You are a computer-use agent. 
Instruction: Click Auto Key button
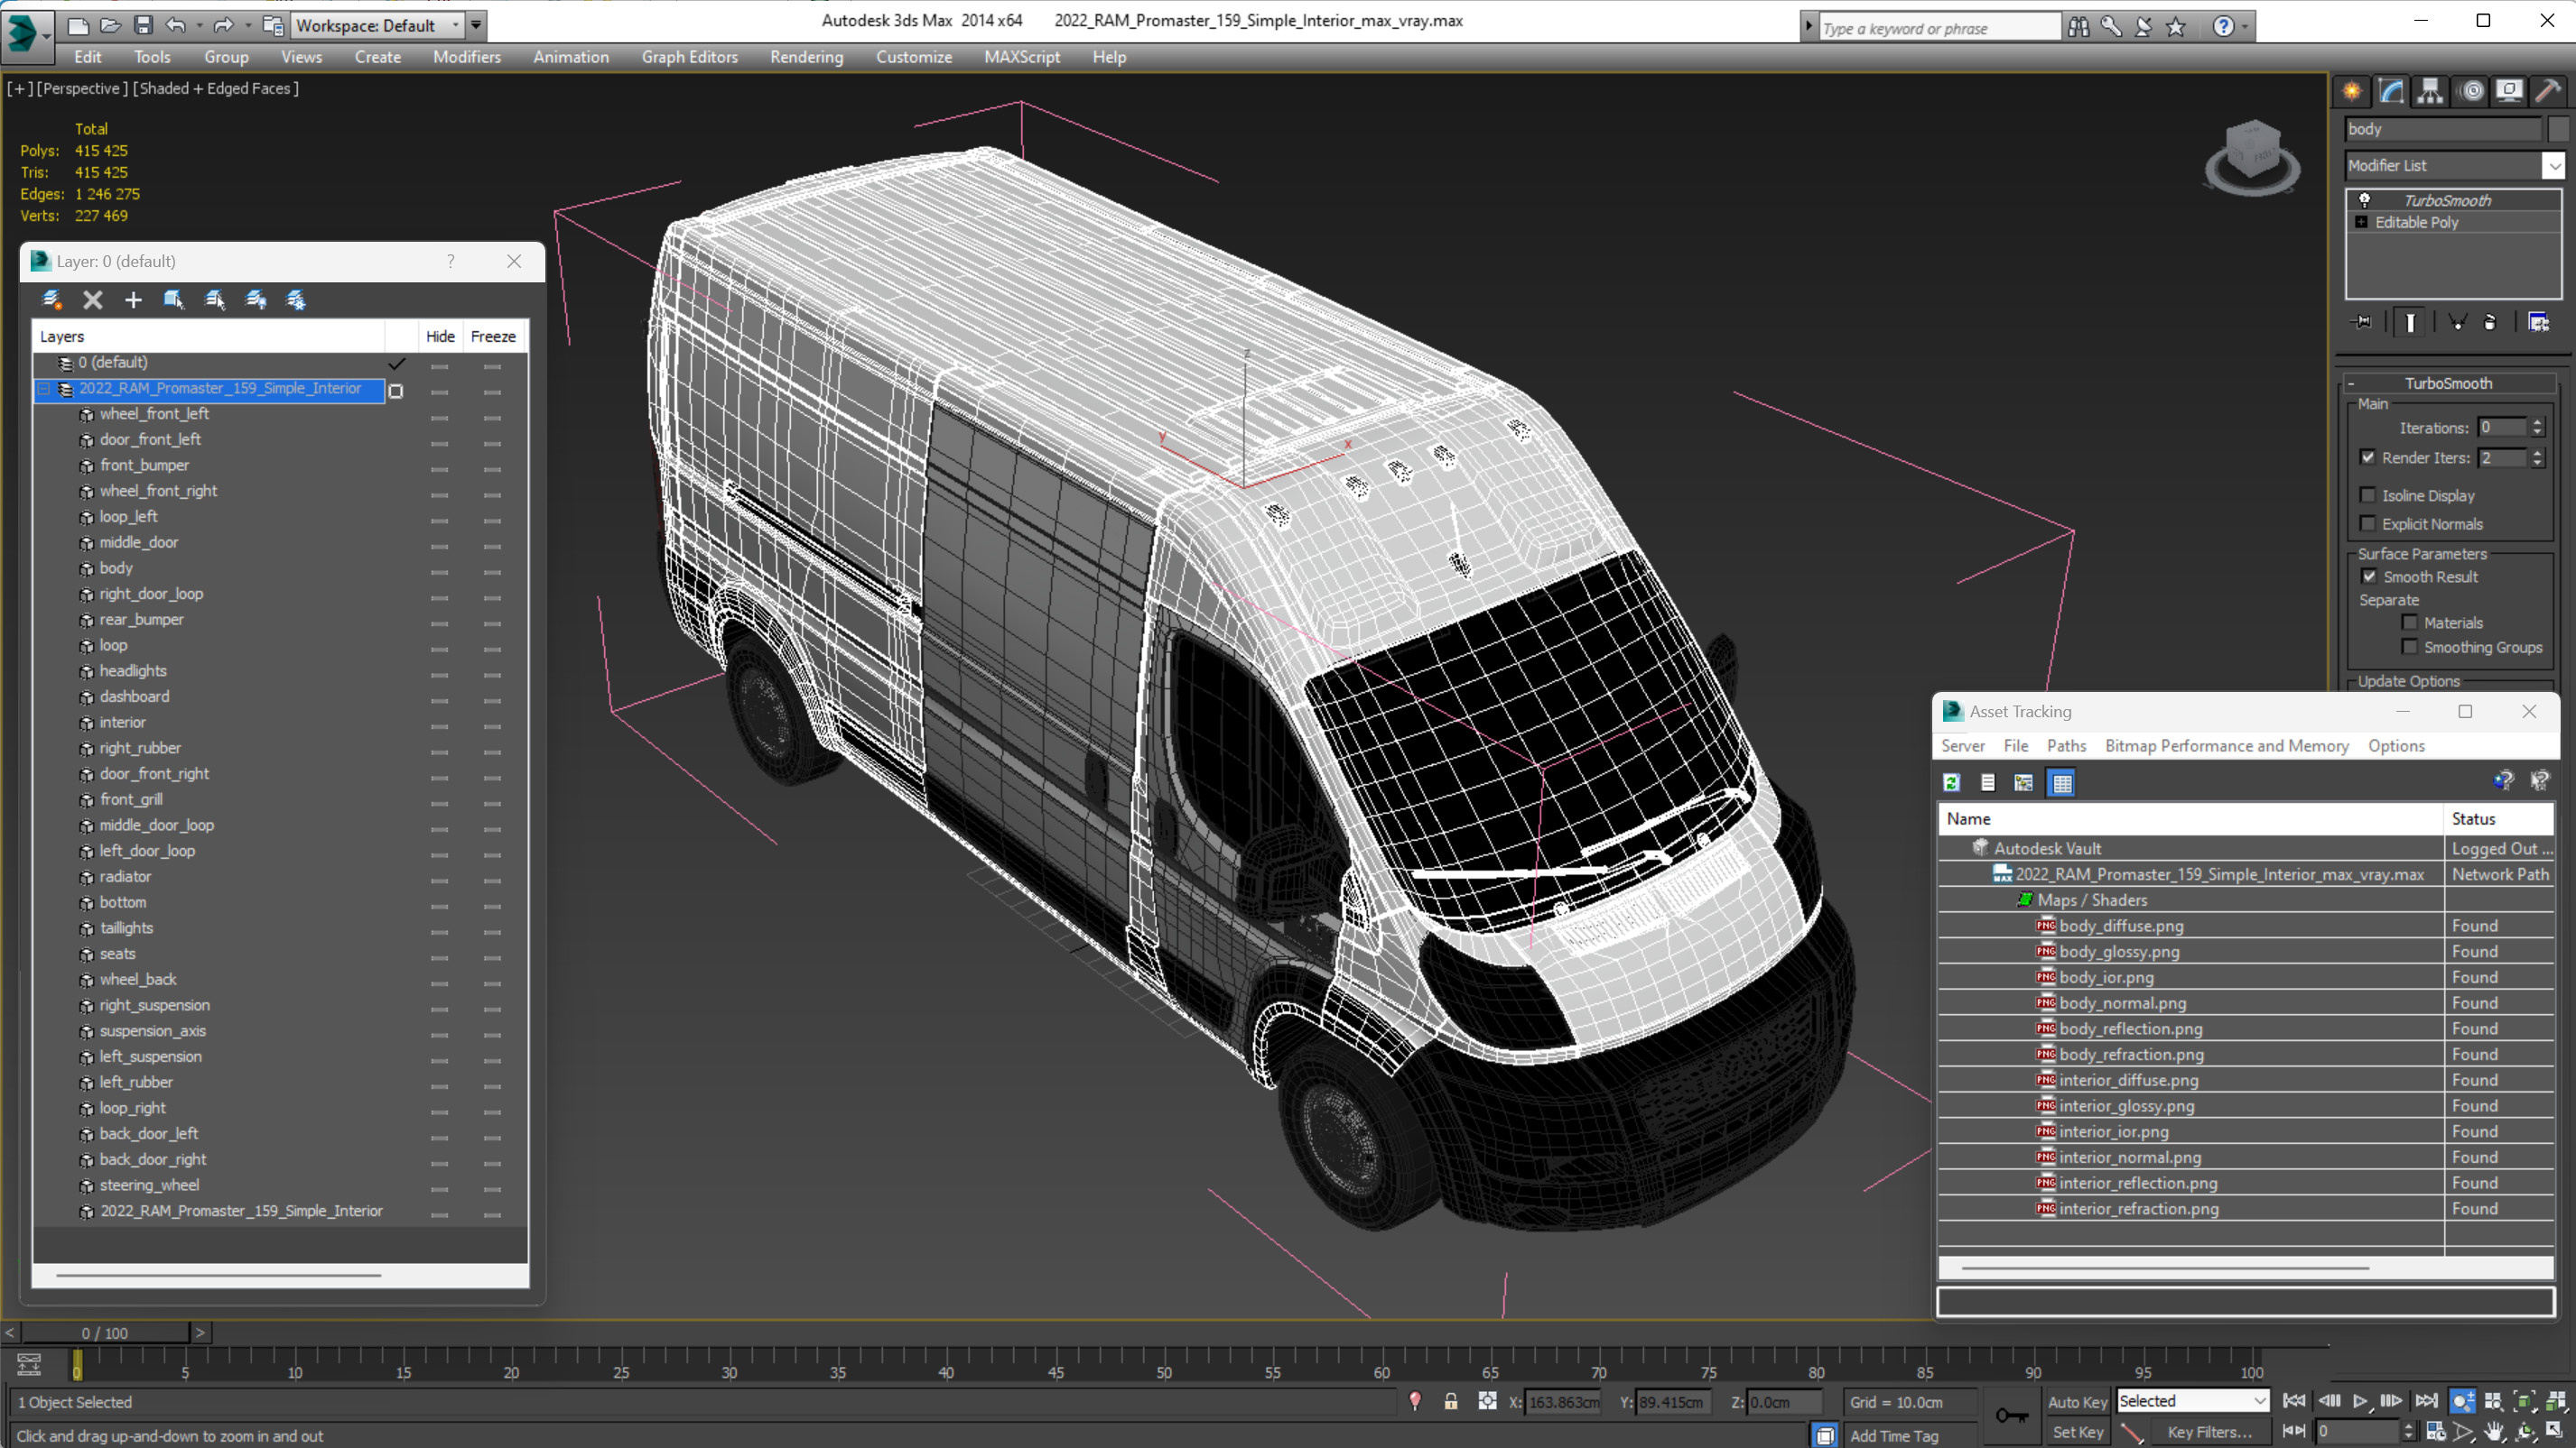click(x=2076, y=1401)
